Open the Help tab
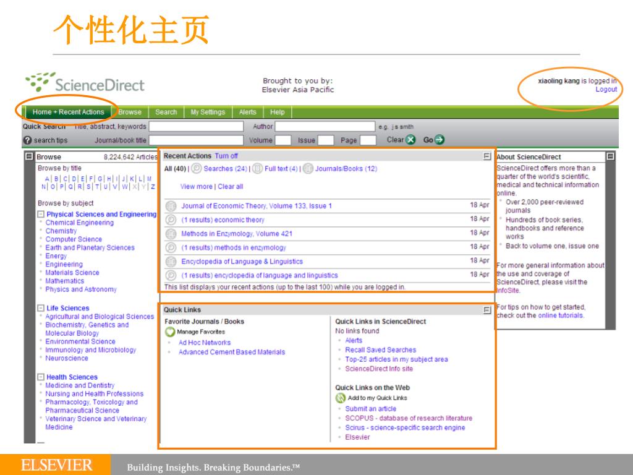Screen dimensions: 633x475 pos(278,112)
